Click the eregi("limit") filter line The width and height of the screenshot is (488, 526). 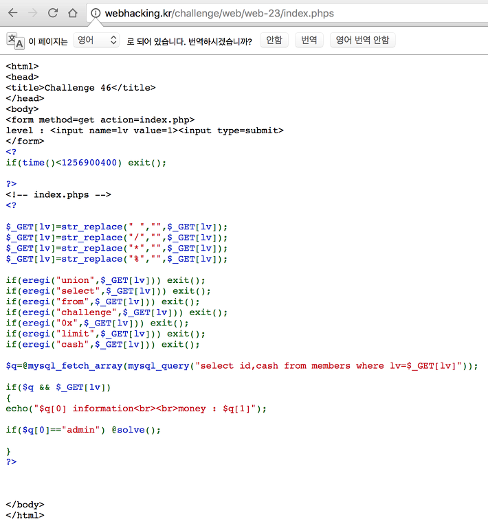click(105, 334)
